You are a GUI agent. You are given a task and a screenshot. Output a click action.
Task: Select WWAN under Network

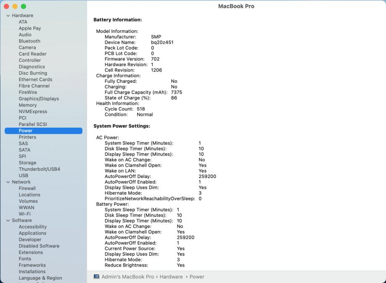(x=26, y=207)
